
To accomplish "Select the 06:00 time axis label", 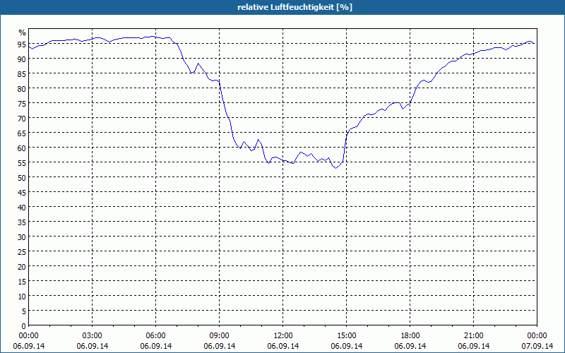I will (x=156, y=335).
